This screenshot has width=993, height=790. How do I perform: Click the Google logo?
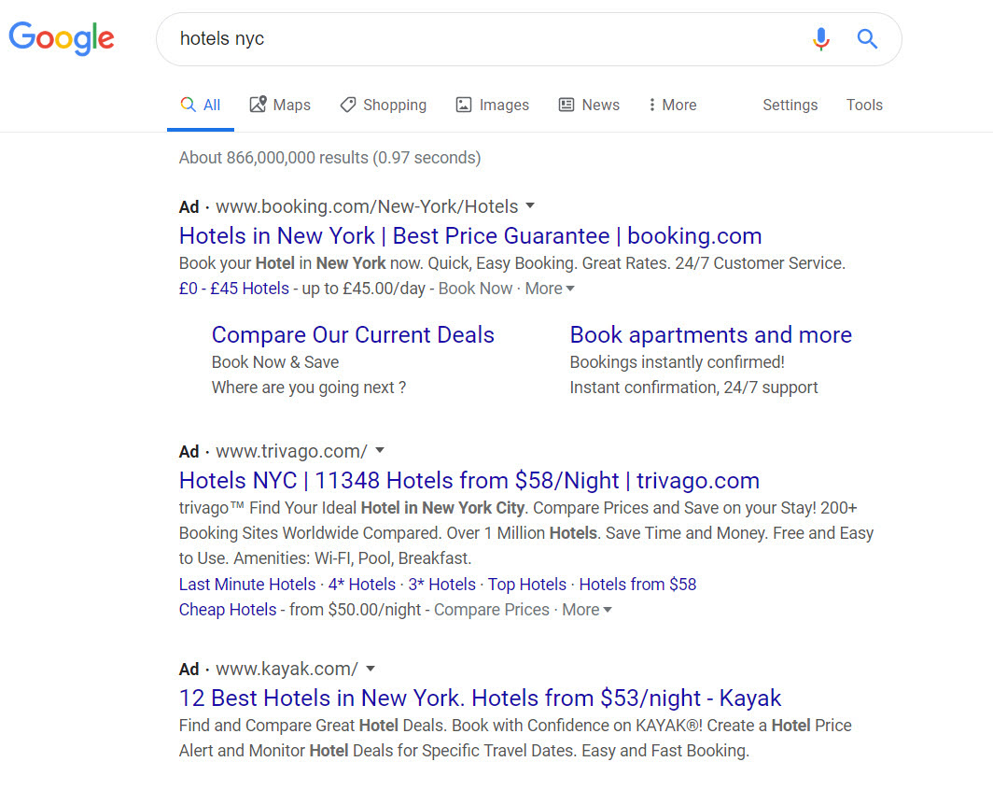click(x=62, y=38)
